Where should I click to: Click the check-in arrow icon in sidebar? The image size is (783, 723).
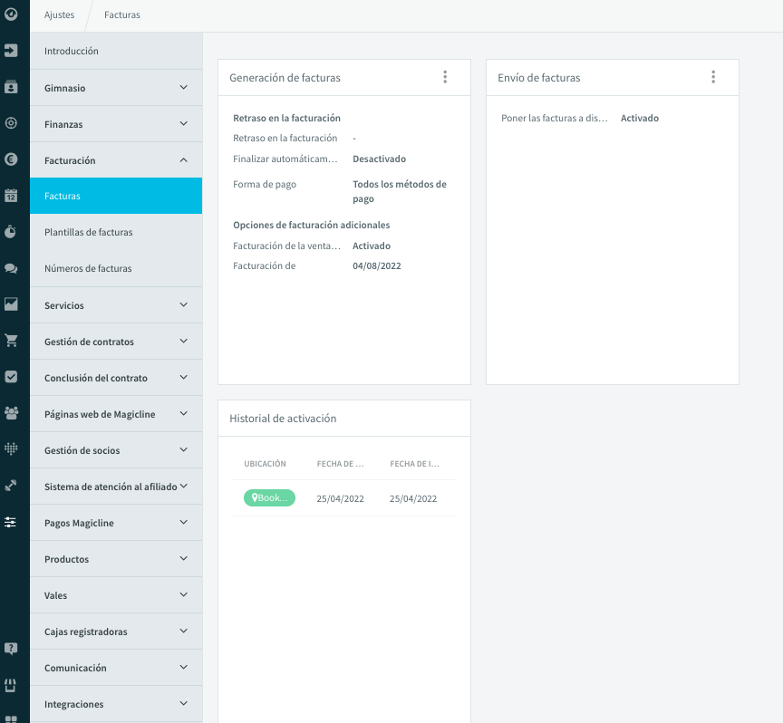pos(11,51)
